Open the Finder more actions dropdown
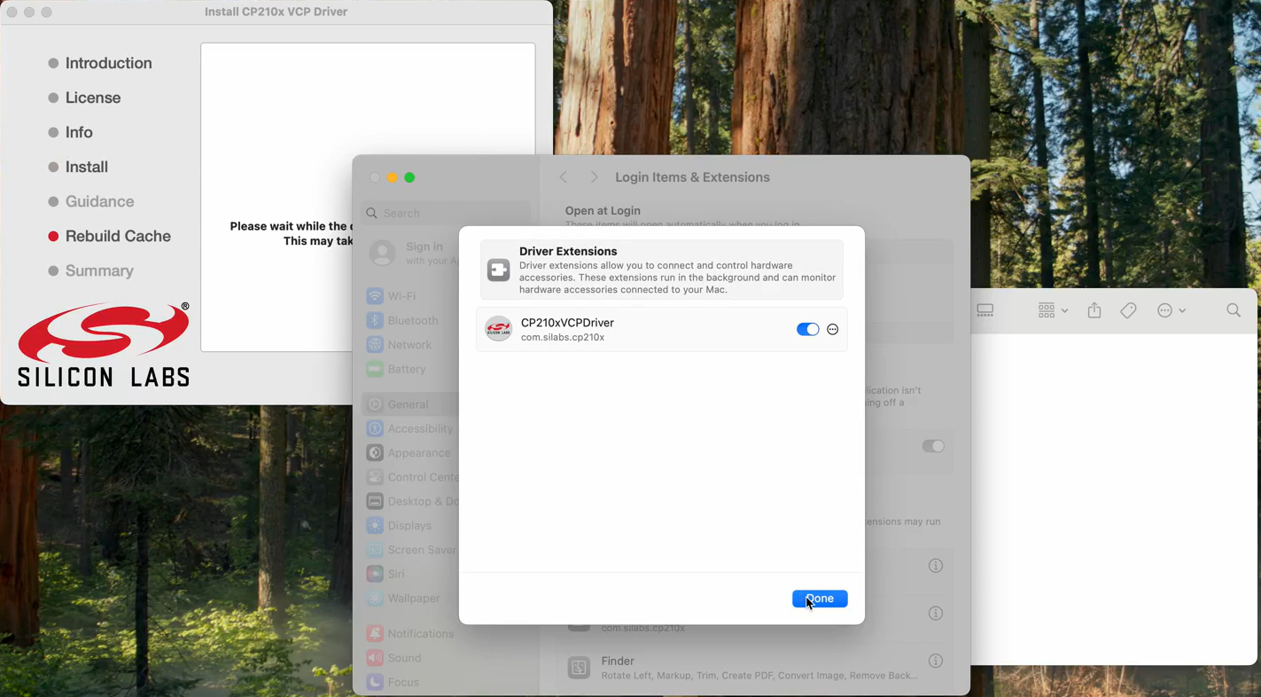This screenshot has height=697, width=1261. tap(1171, 310)
